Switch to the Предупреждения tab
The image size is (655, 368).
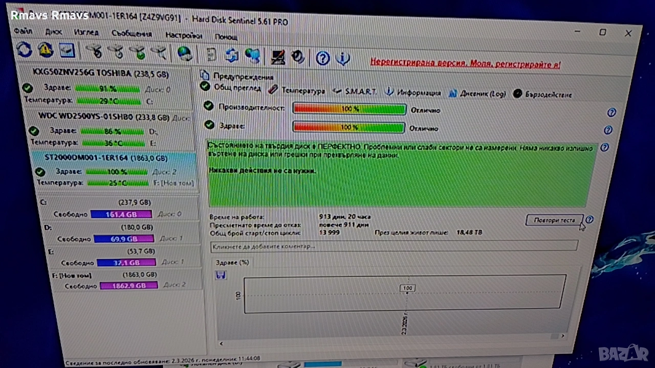(237, 77)
